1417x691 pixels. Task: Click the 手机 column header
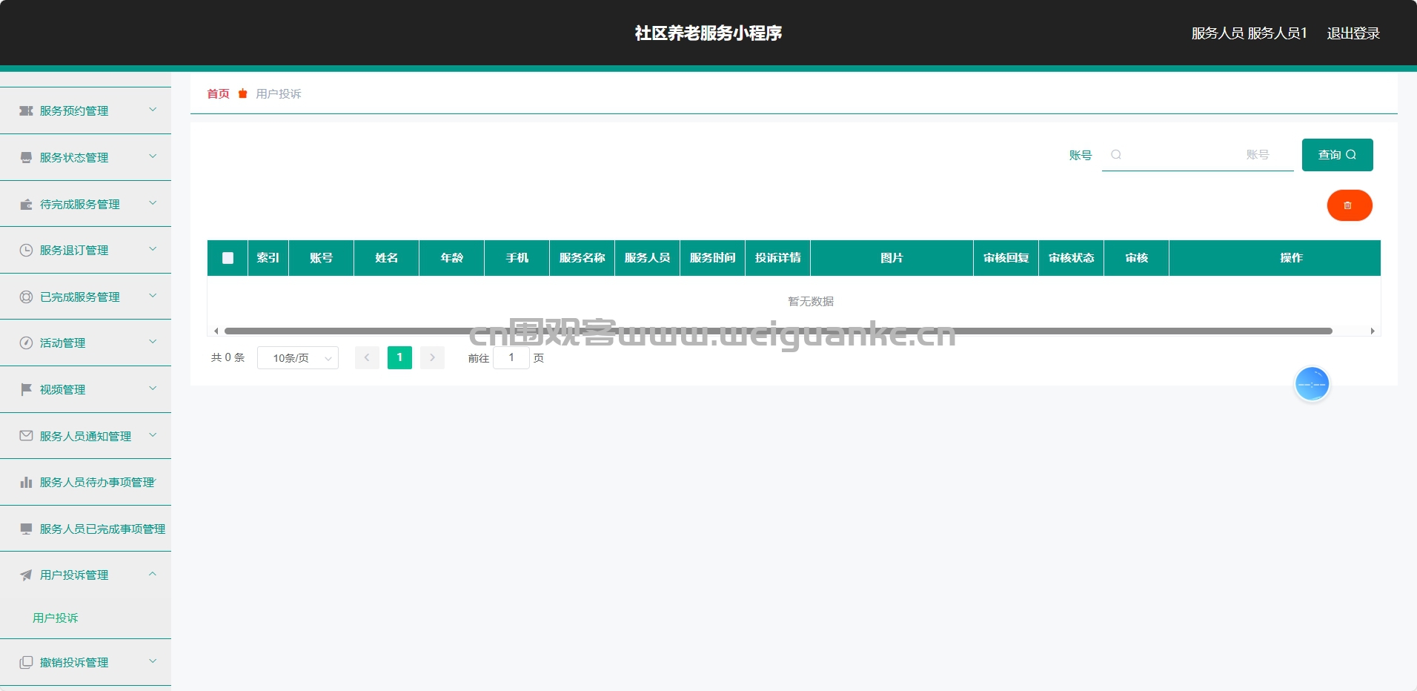517,258
